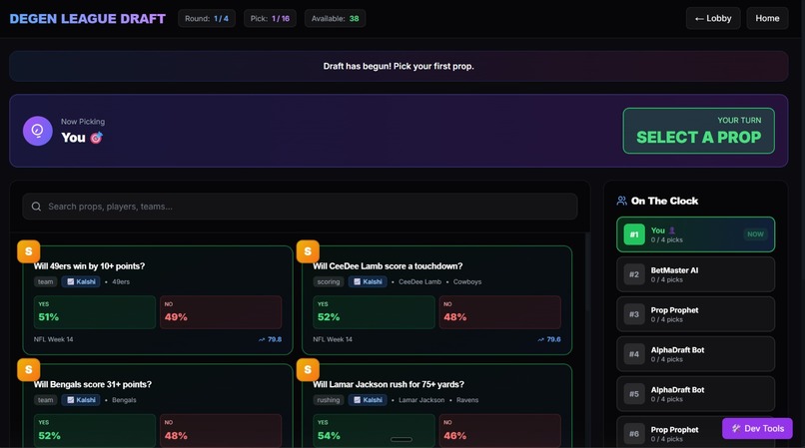
Task: Click the On The Clock people icon
Action: [x=621, y=201]
